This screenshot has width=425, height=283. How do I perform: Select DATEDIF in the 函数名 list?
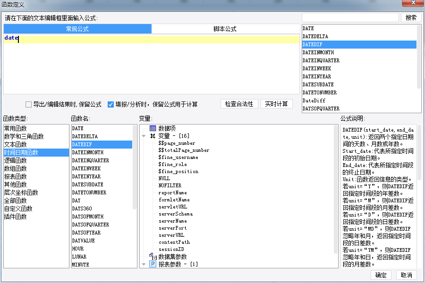pos(102,144)
